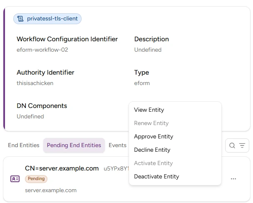The width and height of the screenshot is (253, 203).
Task: Click the truncated u5YPx8Y entity ID
Action: point(116,169)
